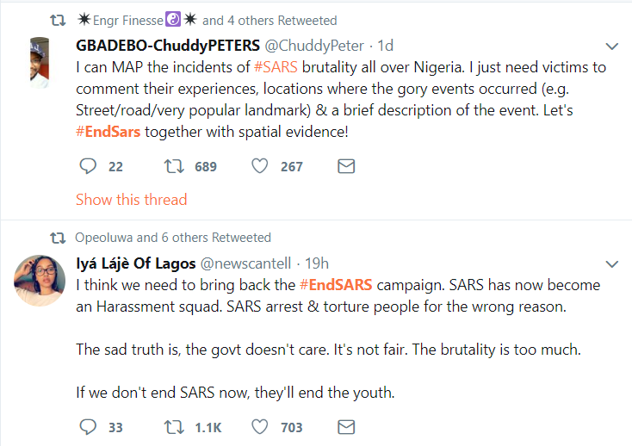Reply to the GBADEBO-ChuddyPETERS tweet

pyautogui.click(x=88, y=166)
